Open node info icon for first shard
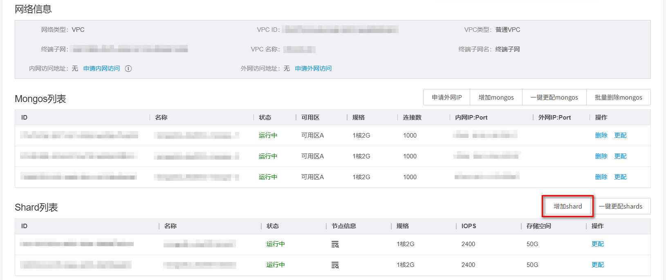 [x=335, y=244]
